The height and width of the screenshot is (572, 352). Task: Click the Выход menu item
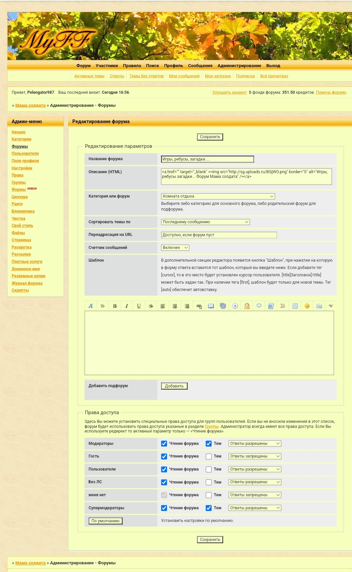[x=273, y=66]
